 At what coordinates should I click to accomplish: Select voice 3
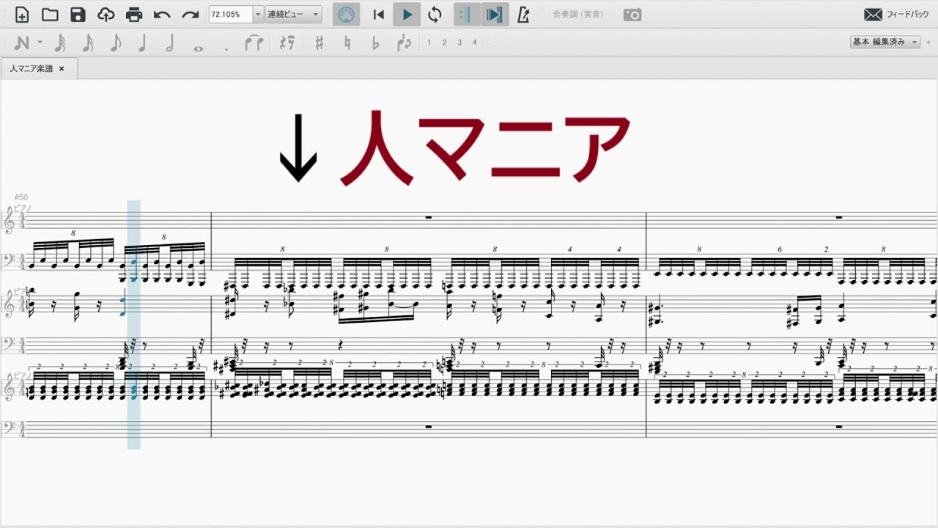point(459,43)
